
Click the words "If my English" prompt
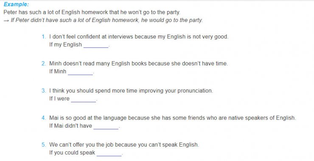click(x=65, y=45)
